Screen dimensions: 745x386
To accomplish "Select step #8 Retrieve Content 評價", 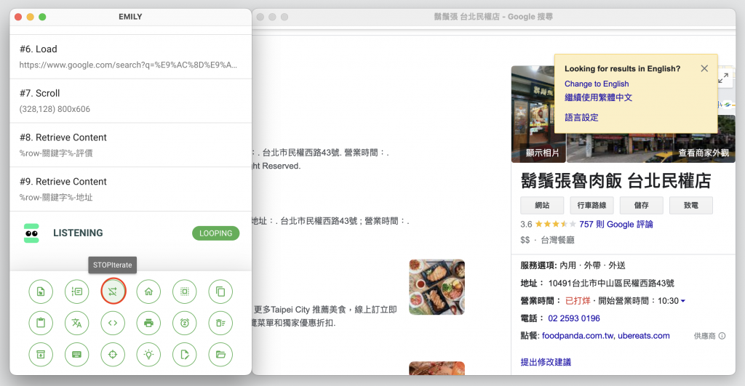I will pos(131,145).
